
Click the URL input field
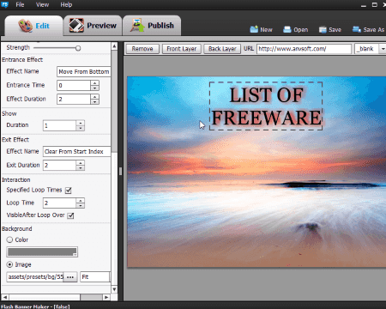pos(304,49)
